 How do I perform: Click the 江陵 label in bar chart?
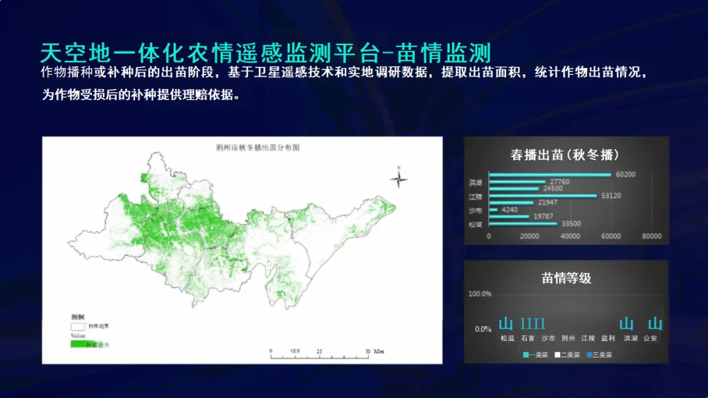(475, 196)
